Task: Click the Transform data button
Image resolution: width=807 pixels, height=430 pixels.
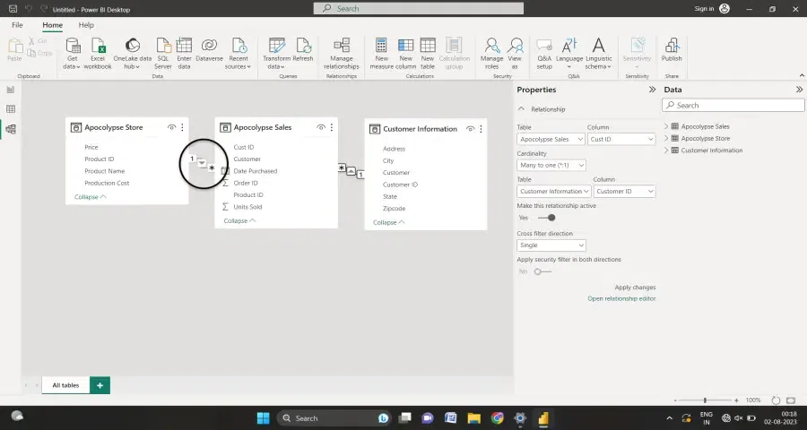Action: coord(276,53)
